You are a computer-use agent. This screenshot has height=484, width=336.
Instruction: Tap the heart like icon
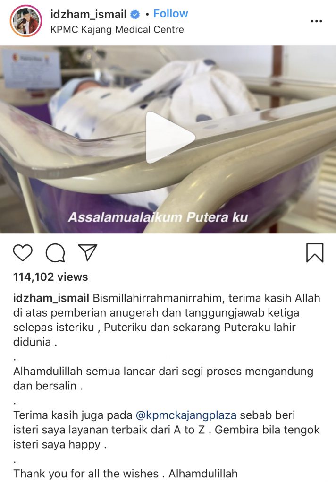23,252
